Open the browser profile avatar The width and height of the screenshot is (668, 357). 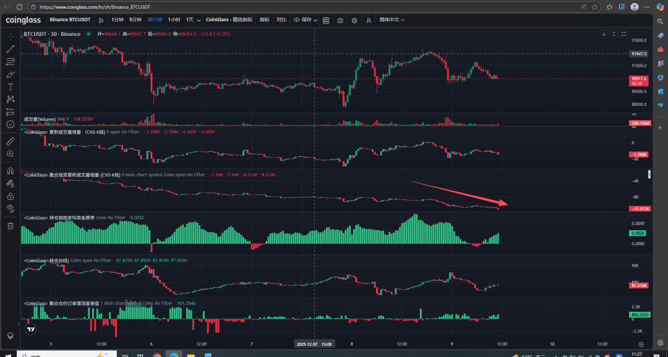click(x=635, y=7)
